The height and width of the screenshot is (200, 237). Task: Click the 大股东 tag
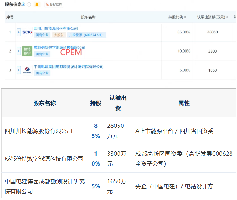[59, 35]
